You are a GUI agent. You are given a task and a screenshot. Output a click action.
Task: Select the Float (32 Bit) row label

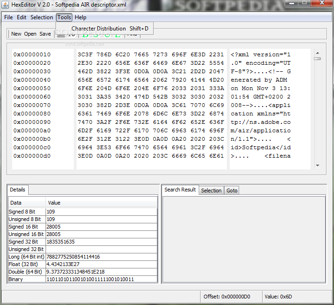(27, 264)
